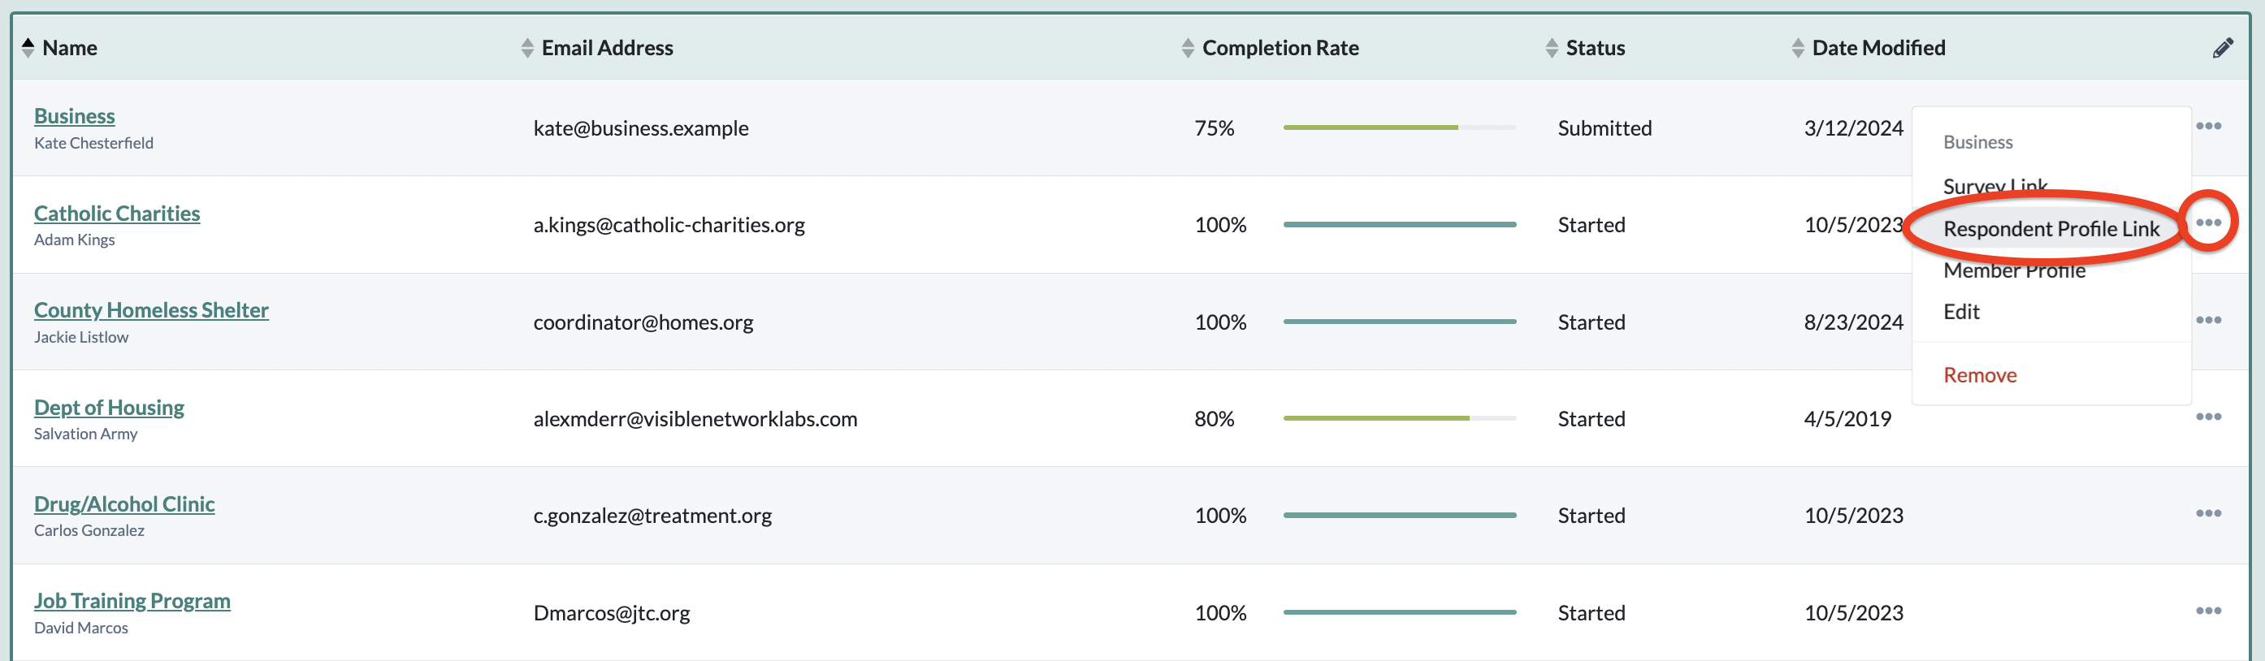The width and height of the screenshot is (2265, 661).
Task: Open the Catholic Charities link
Action: pos(117,214)
